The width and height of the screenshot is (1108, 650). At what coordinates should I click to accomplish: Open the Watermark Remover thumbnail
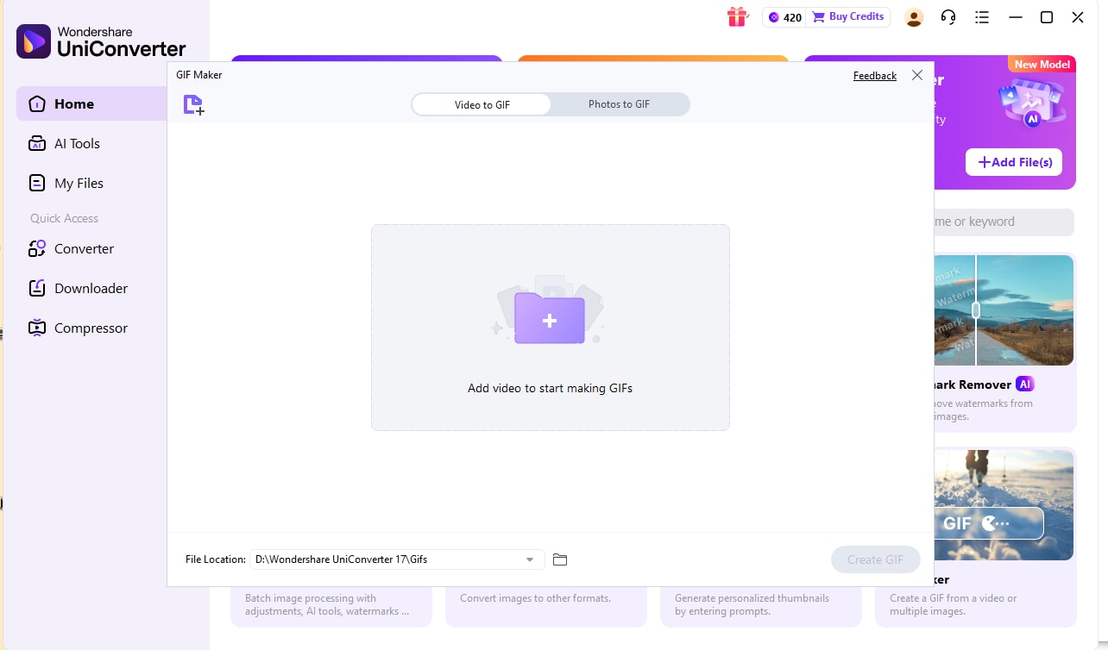point(1004,310)
